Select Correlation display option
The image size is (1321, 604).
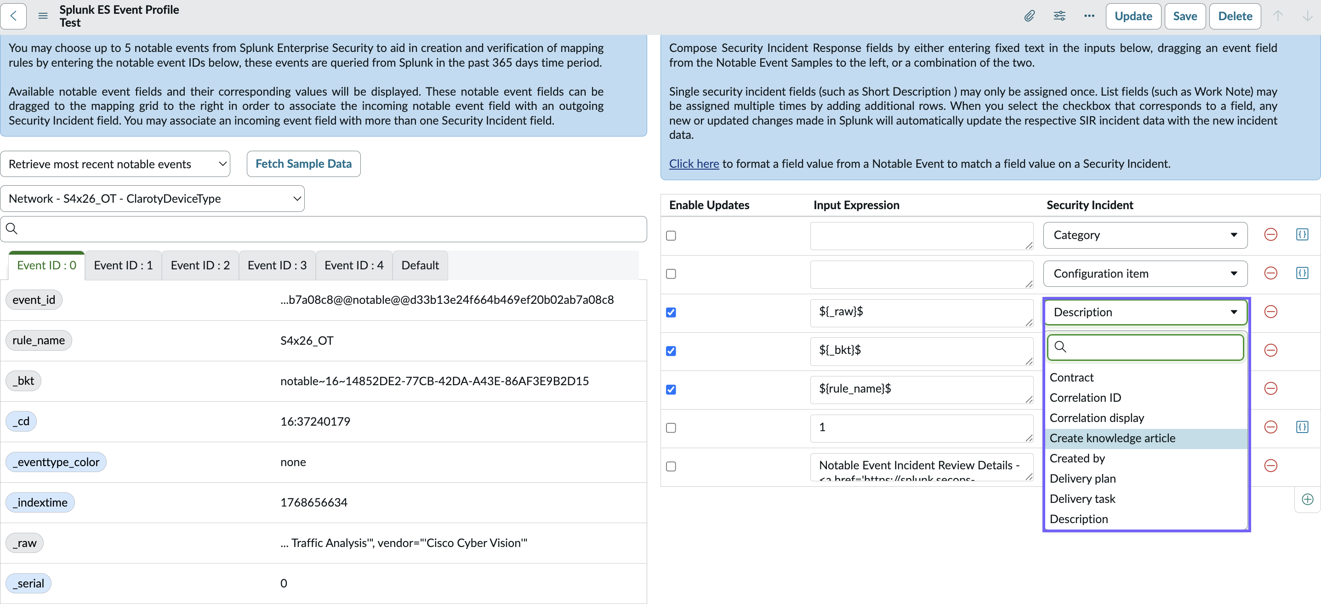[1145, 418]
